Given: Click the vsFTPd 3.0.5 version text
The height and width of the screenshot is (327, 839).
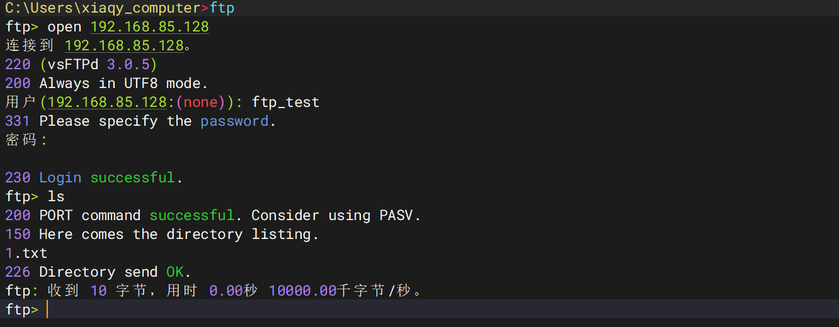Looking at the screenshot, I should [98, 65].
